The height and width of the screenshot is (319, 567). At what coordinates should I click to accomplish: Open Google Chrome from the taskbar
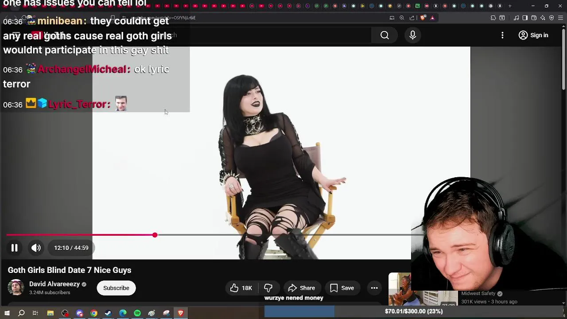tap(94, 313)
